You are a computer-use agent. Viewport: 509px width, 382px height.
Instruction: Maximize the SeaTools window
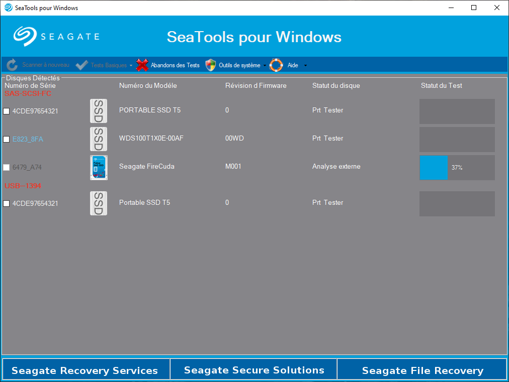(474, 8)
